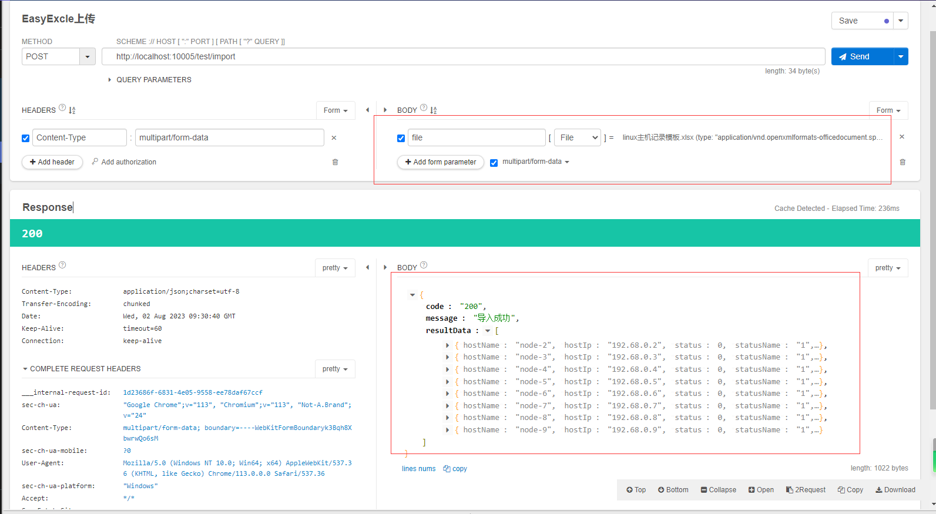Click the 200 status code bar
Viewport: 936px width, 514px height.
tap(465, 233)
